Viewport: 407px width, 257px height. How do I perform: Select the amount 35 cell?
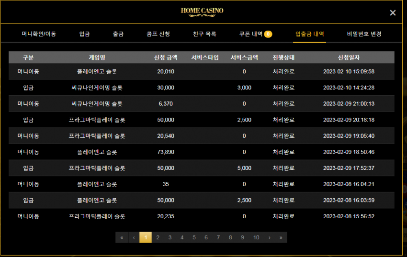[x=166, y=184]
